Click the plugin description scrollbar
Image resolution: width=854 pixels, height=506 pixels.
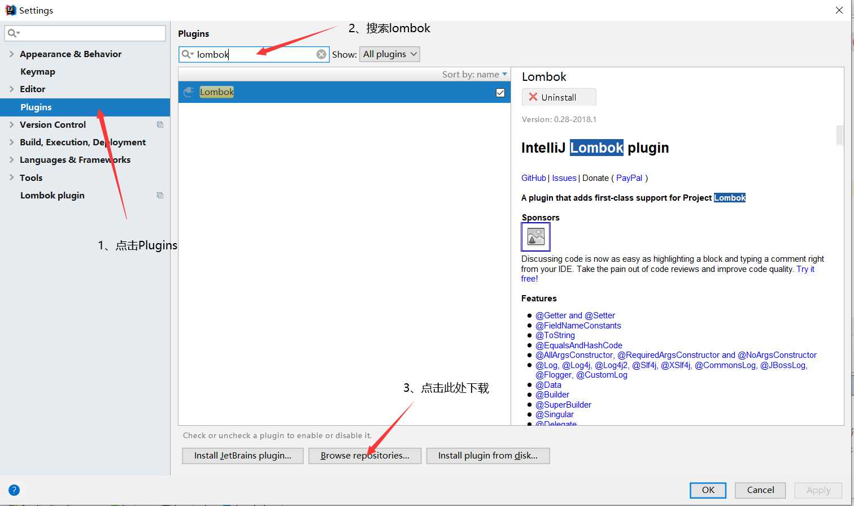[x=840, y=135]
